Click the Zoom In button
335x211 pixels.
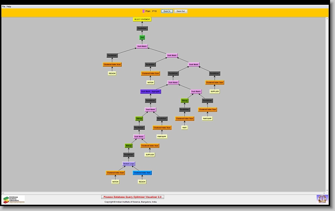[167, 11]
